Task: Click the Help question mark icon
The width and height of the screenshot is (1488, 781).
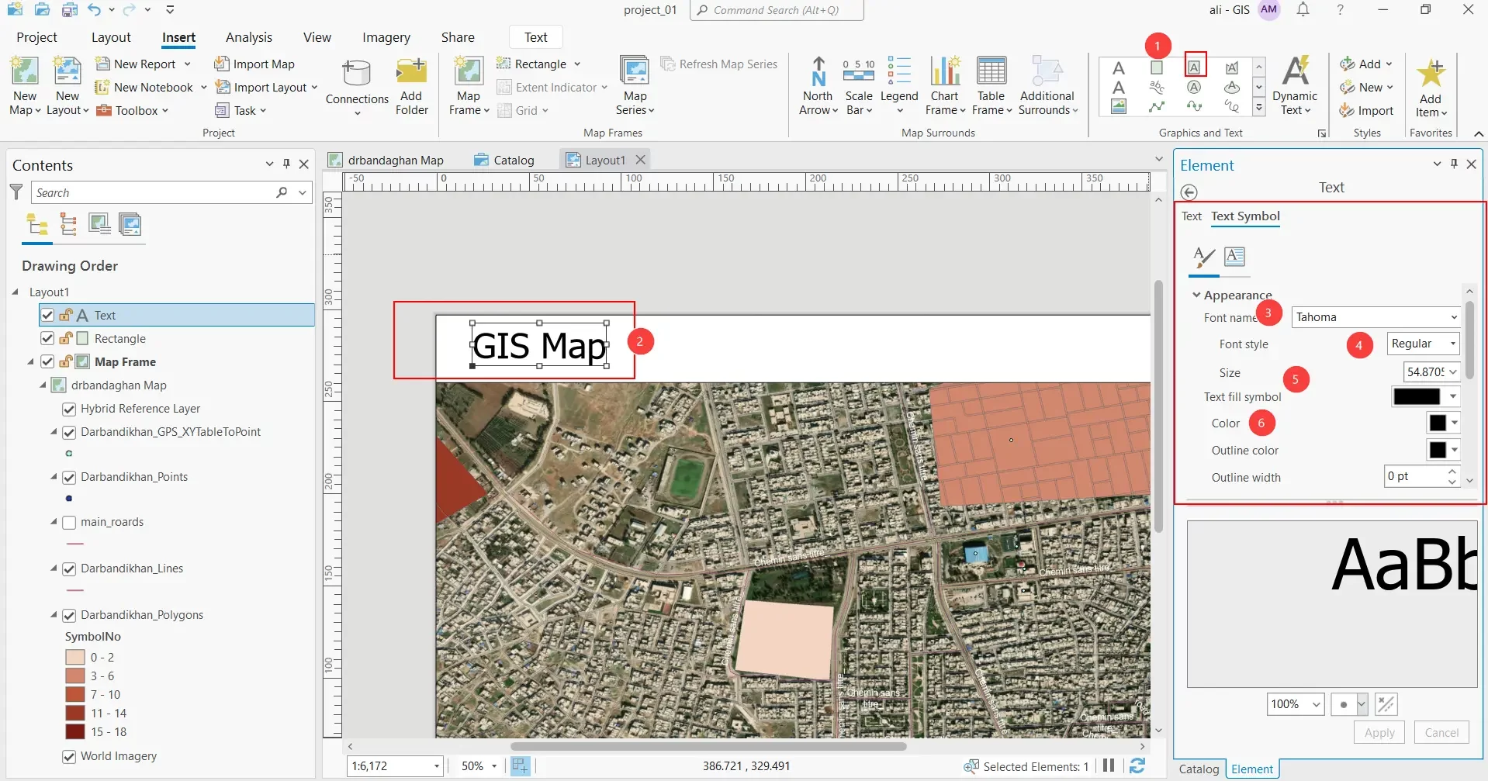Action: (1340, 10)
